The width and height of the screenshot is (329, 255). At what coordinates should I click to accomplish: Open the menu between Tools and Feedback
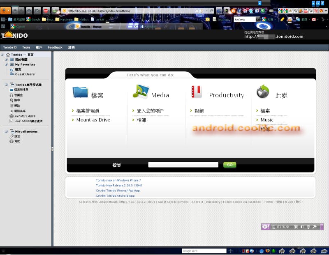coord(39,47)
